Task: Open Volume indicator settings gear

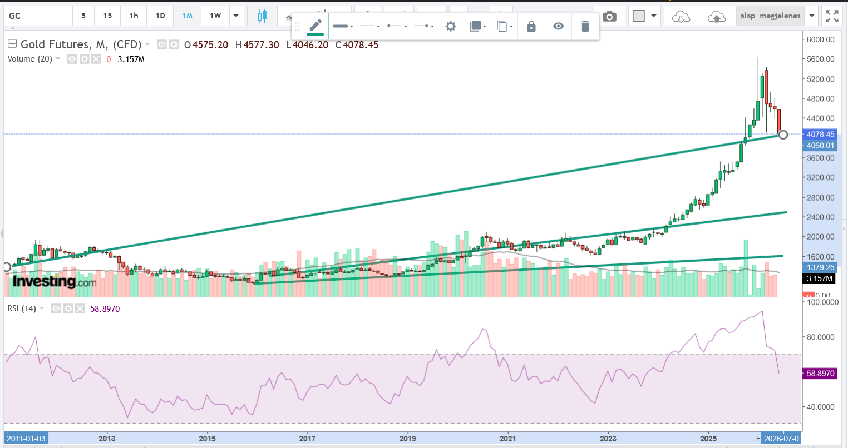Action: [x=84, y=59]
